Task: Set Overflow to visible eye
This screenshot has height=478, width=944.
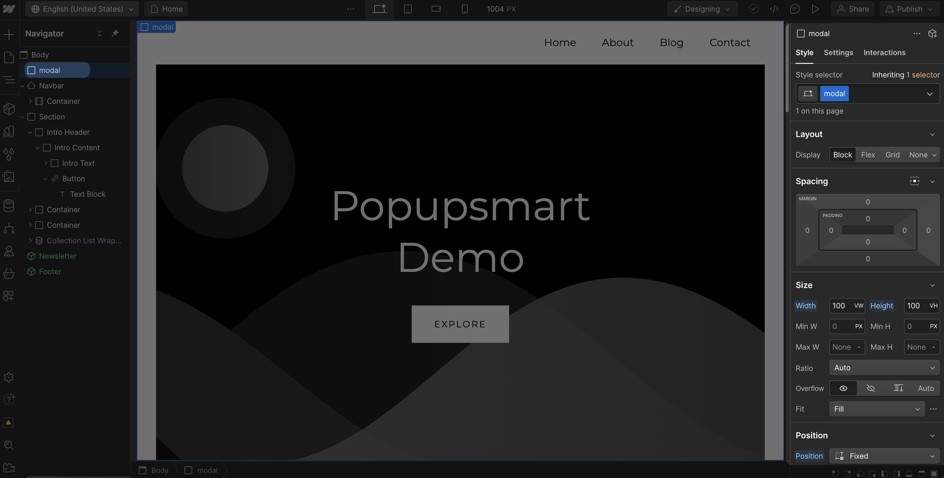Action: pyautogui.click(x=843, y=388)
